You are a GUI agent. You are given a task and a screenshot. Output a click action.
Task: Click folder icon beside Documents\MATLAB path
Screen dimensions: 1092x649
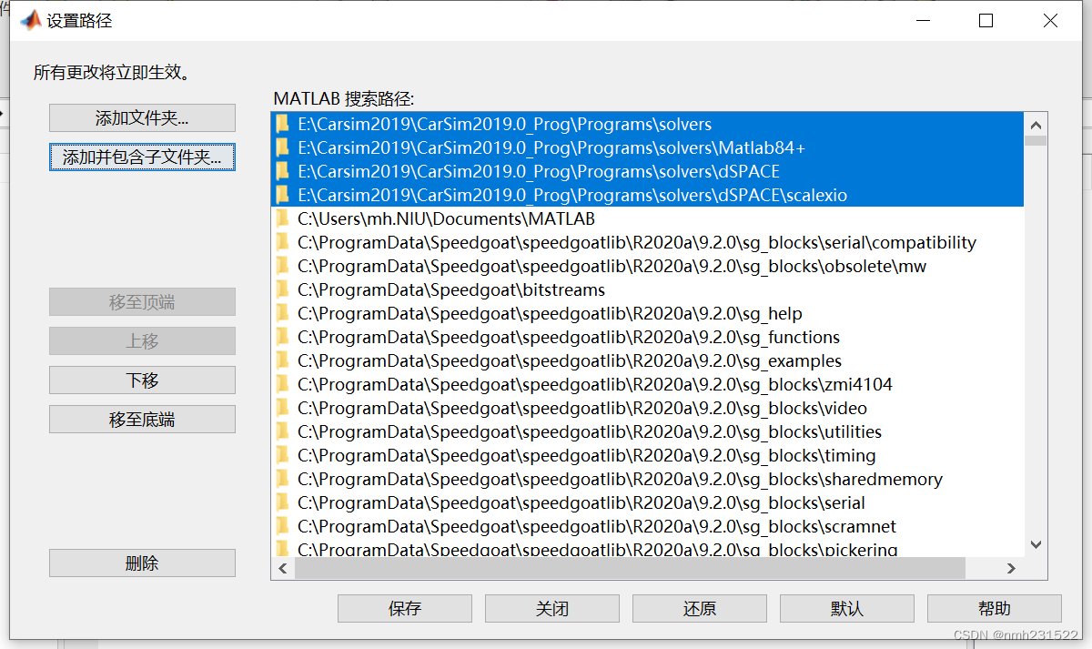click(283, 218)
